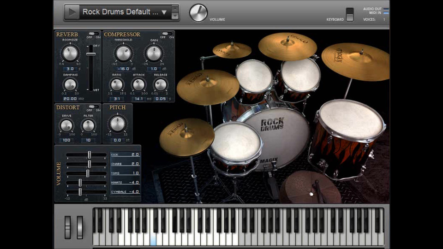Click the Compressor Gain knob
Image resolution: width=443 pixels, height=249 pixels.
154,53
